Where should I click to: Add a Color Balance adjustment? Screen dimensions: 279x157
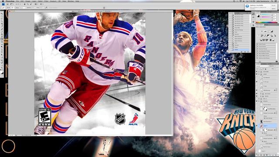[x=265, y=36]
